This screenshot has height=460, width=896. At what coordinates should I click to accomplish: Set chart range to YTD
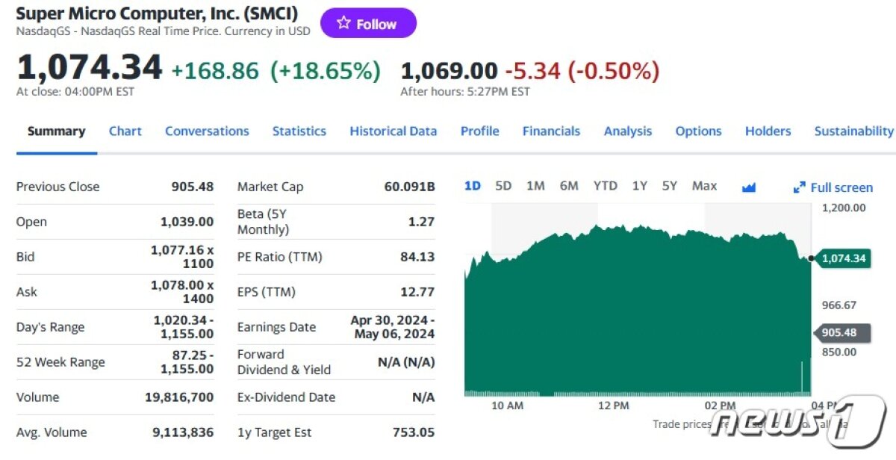(x=605, y=186)
